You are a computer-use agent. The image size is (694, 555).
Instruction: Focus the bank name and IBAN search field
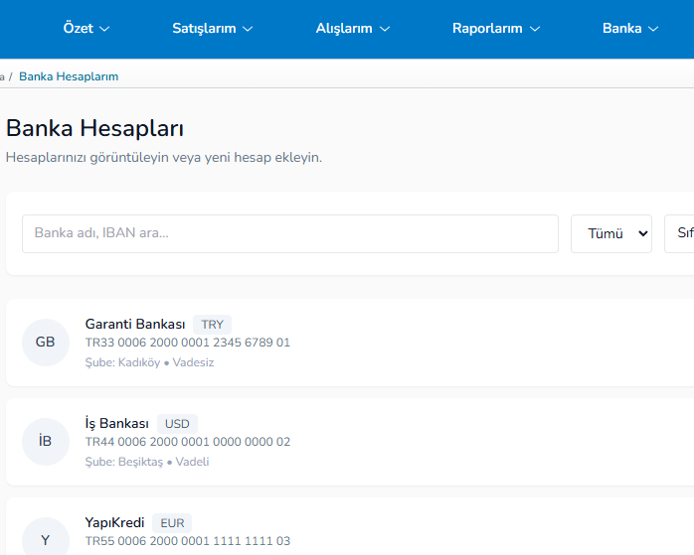pos(290,233)
